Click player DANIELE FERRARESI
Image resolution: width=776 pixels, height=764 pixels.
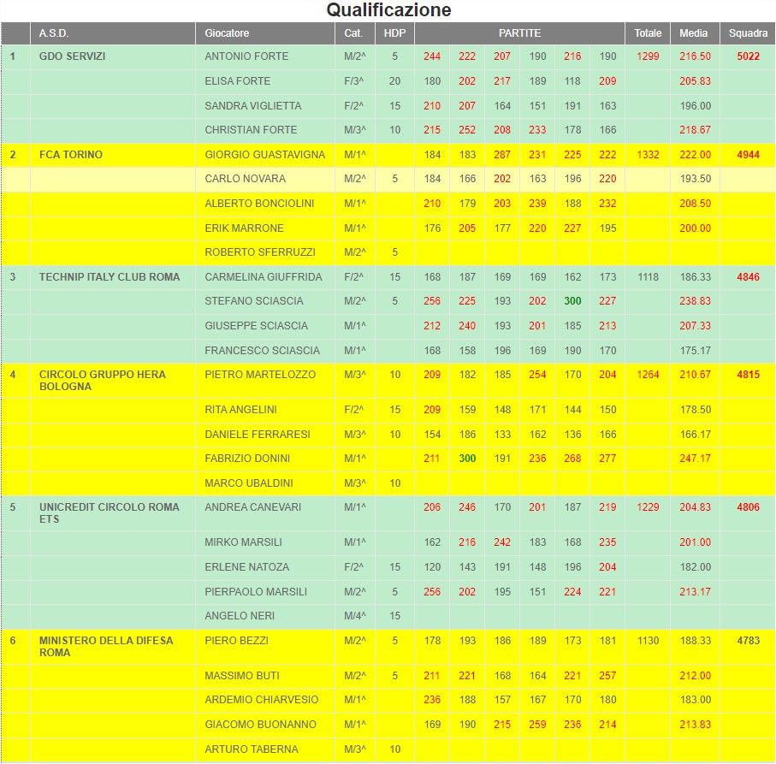pos(258,435)
